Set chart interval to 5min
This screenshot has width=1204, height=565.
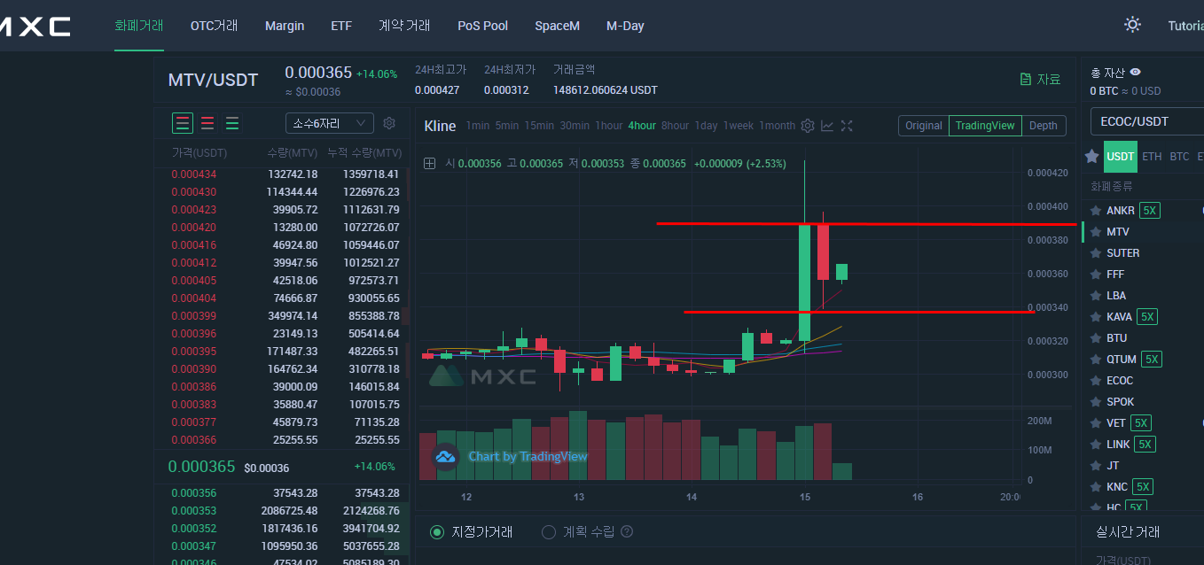click(x=507, y=126)
